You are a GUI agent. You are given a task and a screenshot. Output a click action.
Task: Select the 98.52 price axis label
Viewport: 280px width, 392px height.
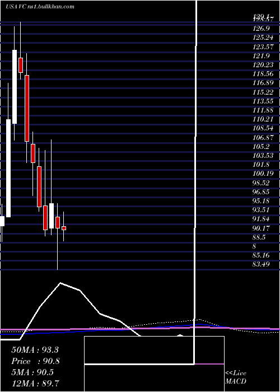(x=262, y=183)
